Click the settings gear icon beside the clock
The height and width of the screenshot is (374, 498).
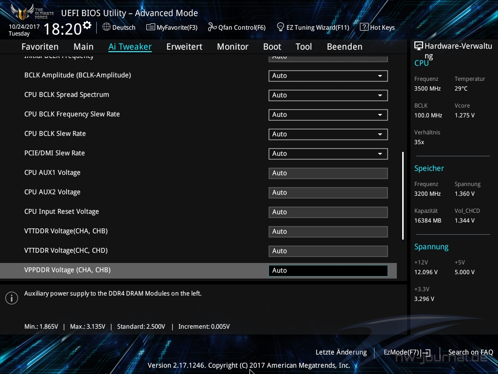87,25
